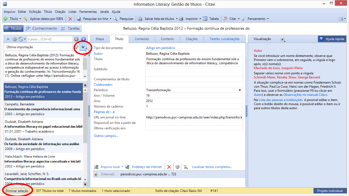
Task: Click the Eliminar seleção button in the status bar
Action: (x=17, y=191)
